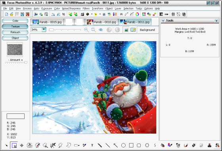The width and height of the screenshot is (222, 151).
Task: Open the dropdown arrow beside black circle icon
Action: (92, 14)
